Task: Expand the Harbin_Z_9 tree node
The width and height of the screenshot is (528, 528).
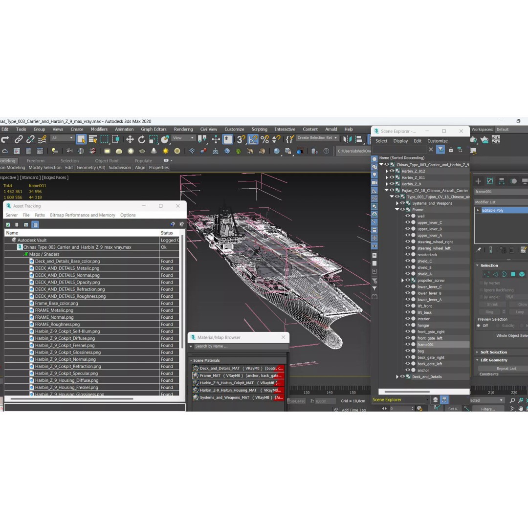Action: pyautogui.click(x=387, y=184)
